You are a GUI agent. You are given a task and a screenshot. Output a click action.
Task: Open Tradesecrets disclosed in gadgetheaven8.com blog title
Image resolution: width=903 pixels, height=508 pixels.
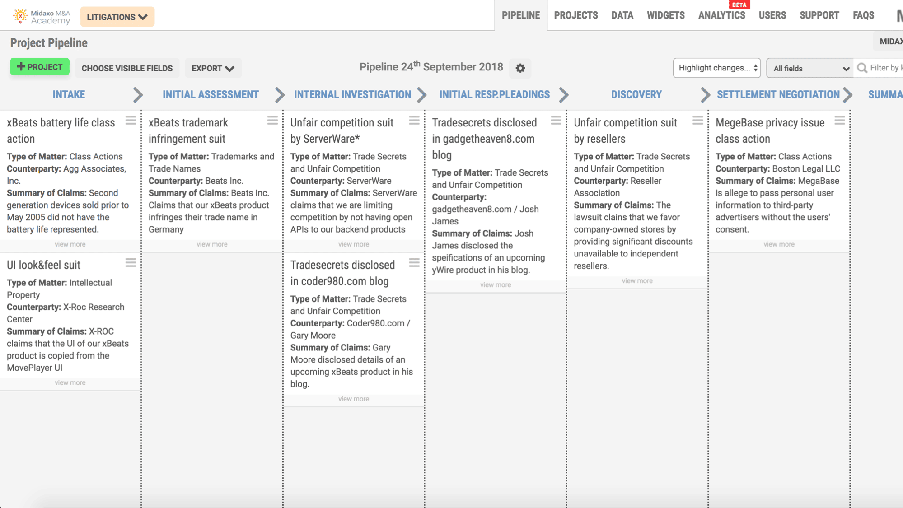tap(484, 139)
